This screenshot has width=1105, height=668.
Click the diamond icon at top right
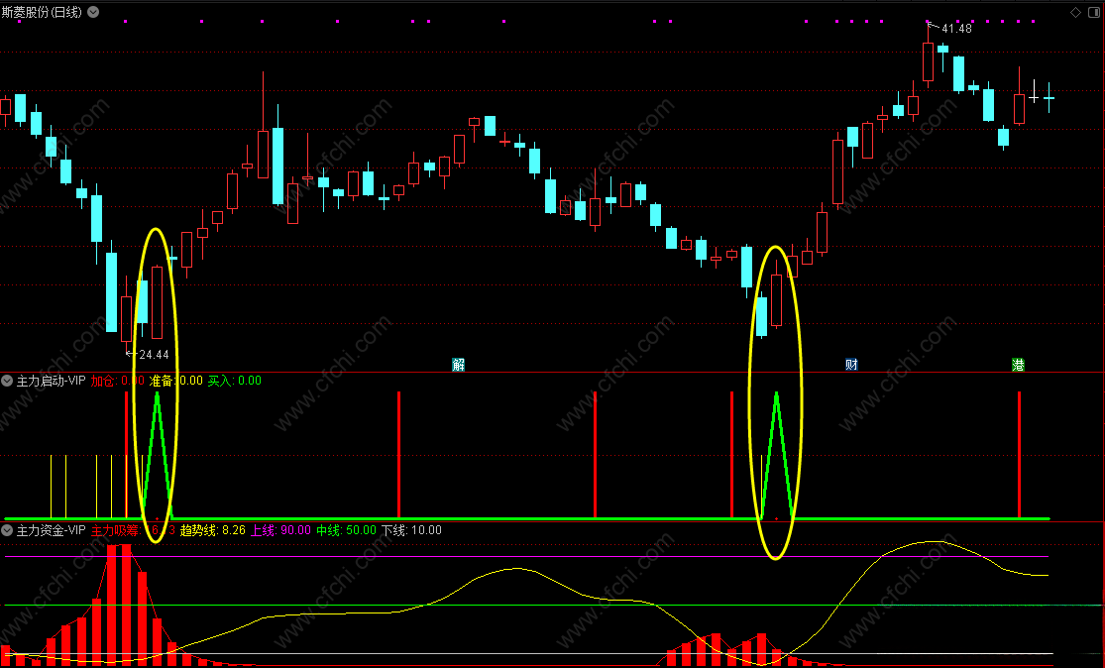pyautogui.click(x=1075, y=12)
